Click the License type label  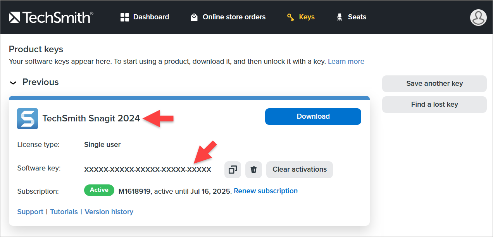tap(38, 145)
